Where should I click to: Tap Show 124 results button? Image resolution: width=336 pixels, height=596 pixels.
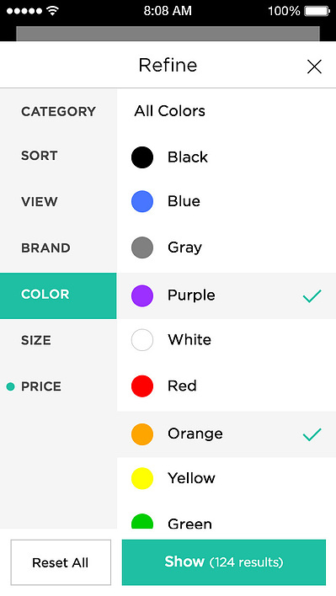click(x=224, y=562)
